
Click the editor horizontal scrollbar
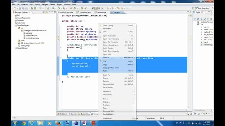point(124,110)
